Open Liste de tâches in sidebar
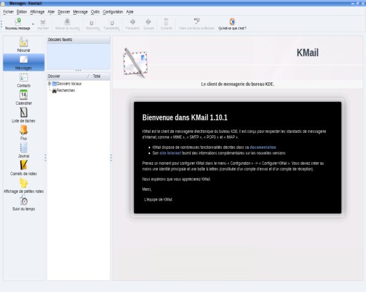Image resolution: width=366 pixels, height=292 pixels. coord(24,114)
